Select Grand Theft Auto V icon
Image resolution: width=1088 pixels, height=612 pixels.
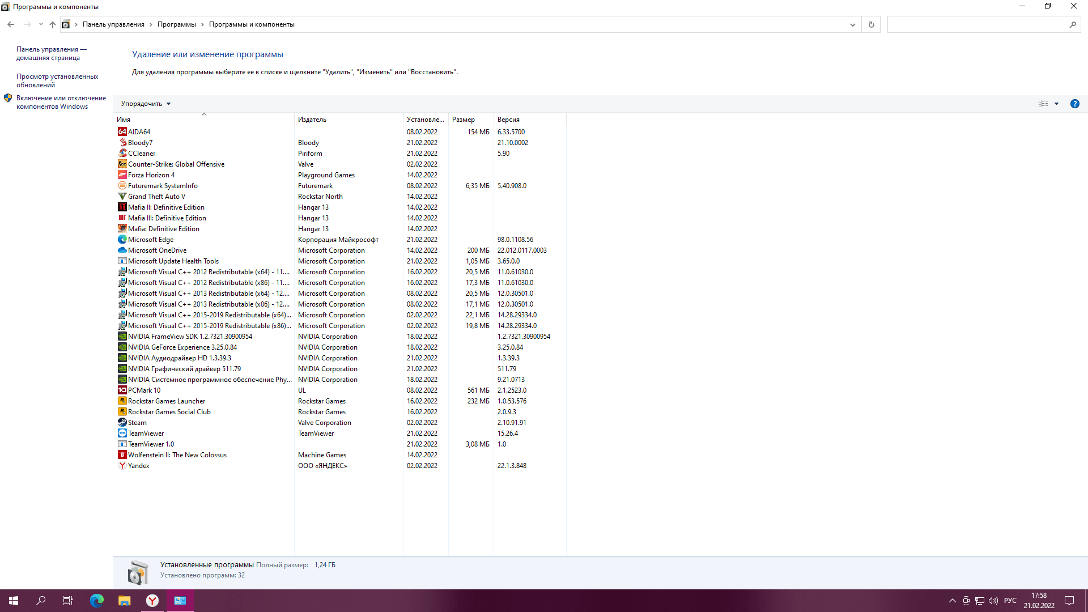pos(122,196)
